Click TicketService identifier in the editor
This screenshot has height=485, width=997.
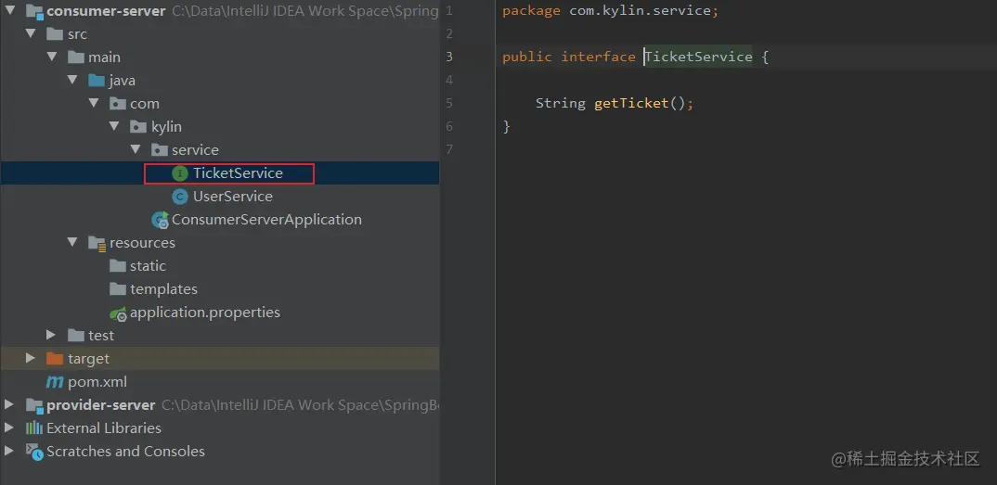[699, 57]
